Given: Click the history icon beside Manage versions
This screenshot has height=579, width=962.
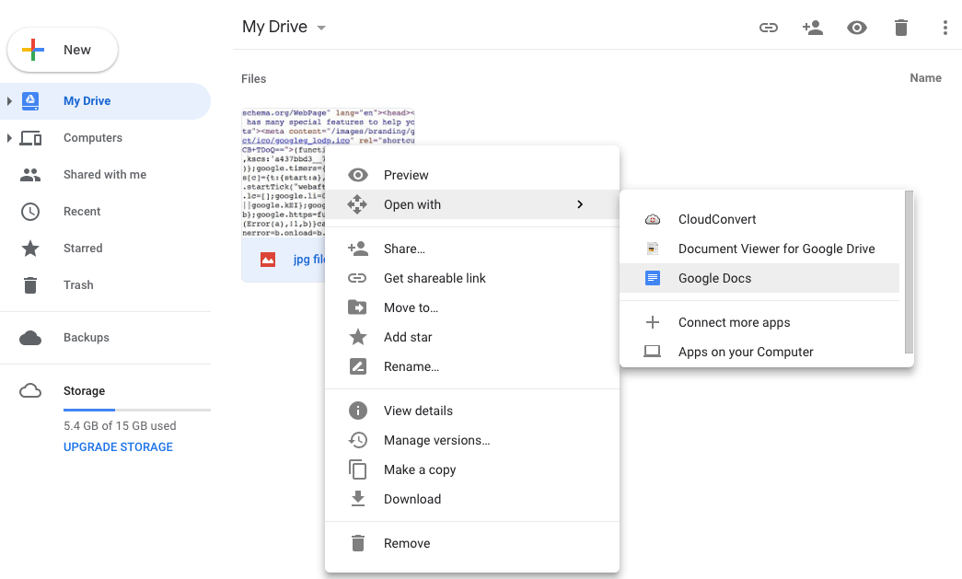Looking at the screenshot, I should click(358, 440).
